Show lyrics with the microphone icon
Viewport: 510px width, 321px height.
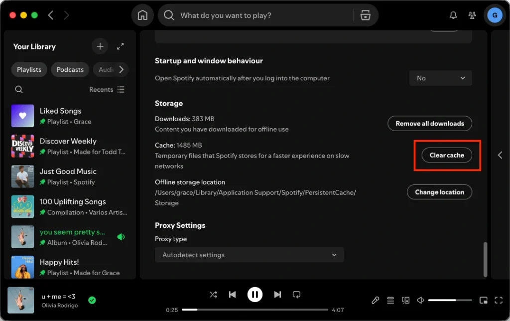376,300
